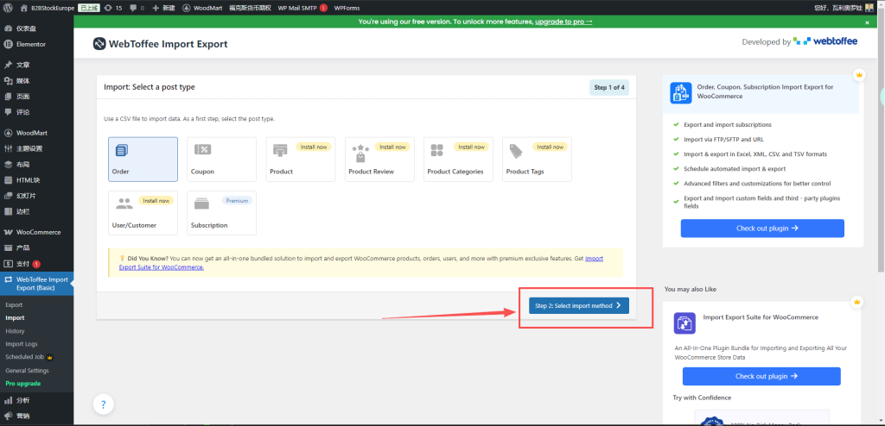885x426 pixels.
Task: Select the Product Review post type card
Action: (379, 160)
